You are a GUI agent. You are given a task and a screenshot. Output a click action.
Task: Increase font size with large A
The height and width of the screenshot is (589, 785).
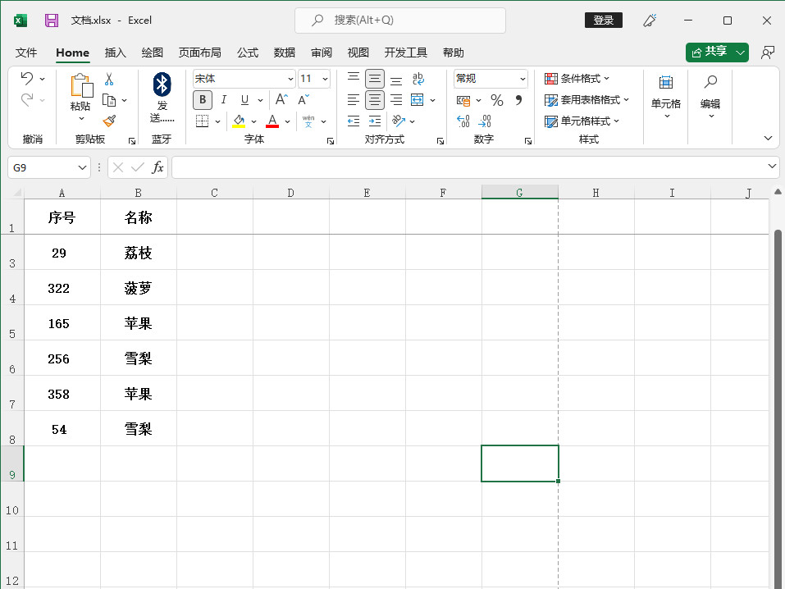[281, 99]
